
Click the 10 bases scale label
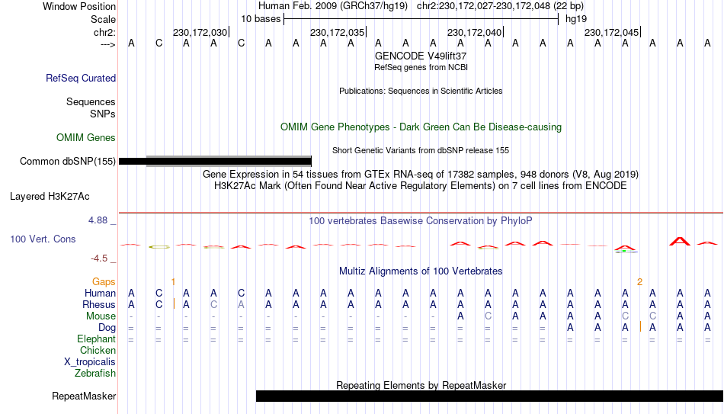tap(261, 19)
